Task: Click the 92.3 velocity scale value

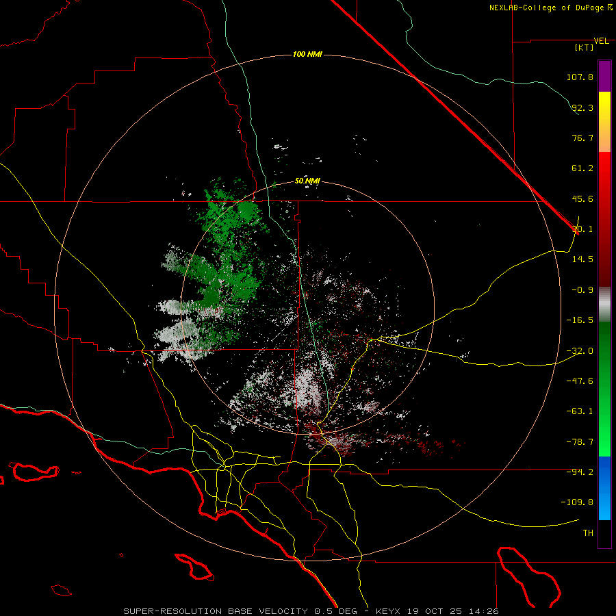Action: [x=582, y=107]
